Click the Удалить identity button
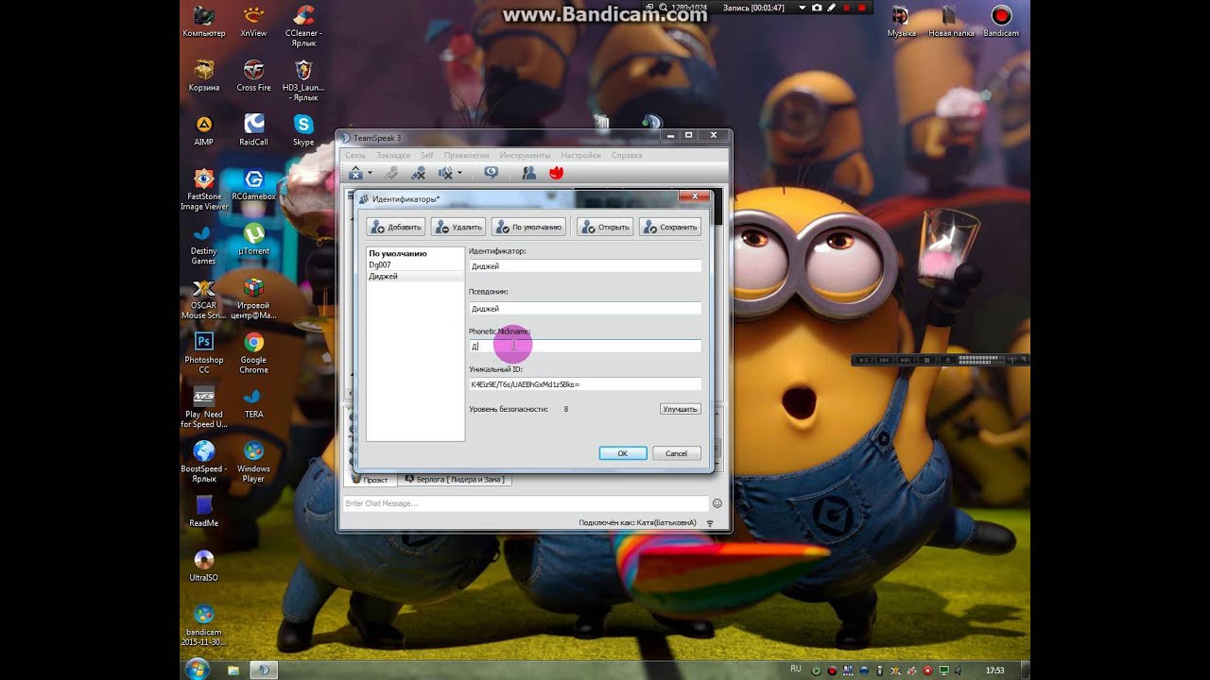Viewport: 1210px width, 680px height. pyautogui.click(x=458, y=227)
